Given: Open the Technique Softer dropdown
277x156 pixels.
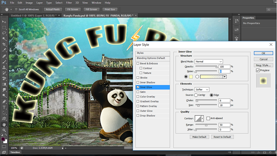Looking at the screenshot, I should [202, 90].
